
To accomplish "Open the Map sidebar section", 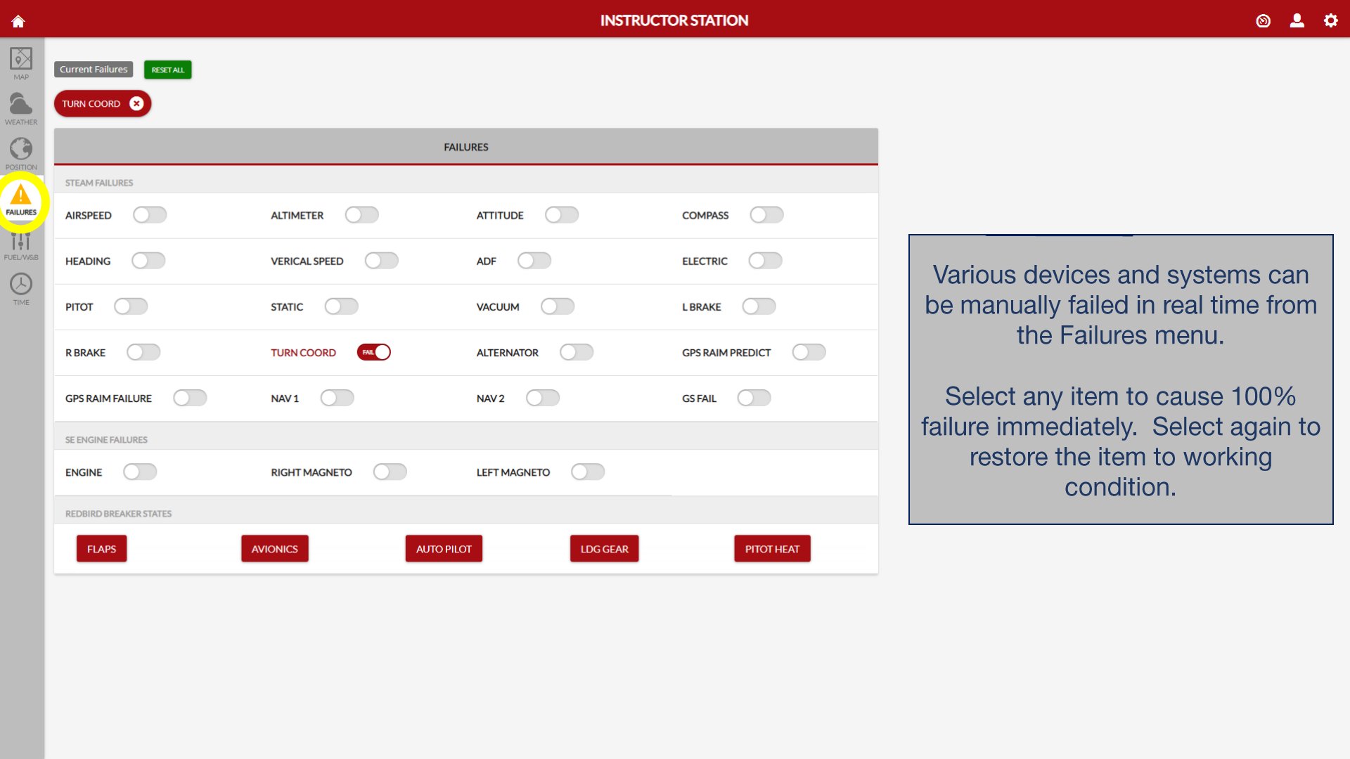I will [21, 63].
